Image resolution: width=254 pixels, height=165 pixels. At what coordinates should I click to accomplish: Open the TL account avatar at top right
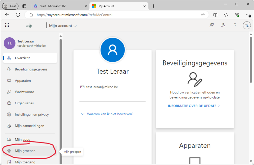(247, 25)
